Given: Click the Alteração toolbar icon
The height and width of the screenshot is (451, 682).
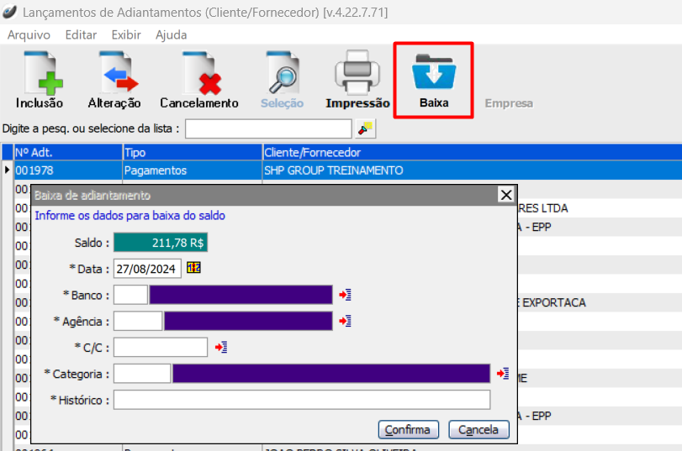Looking at the screenshot, I should coord(114,73).
